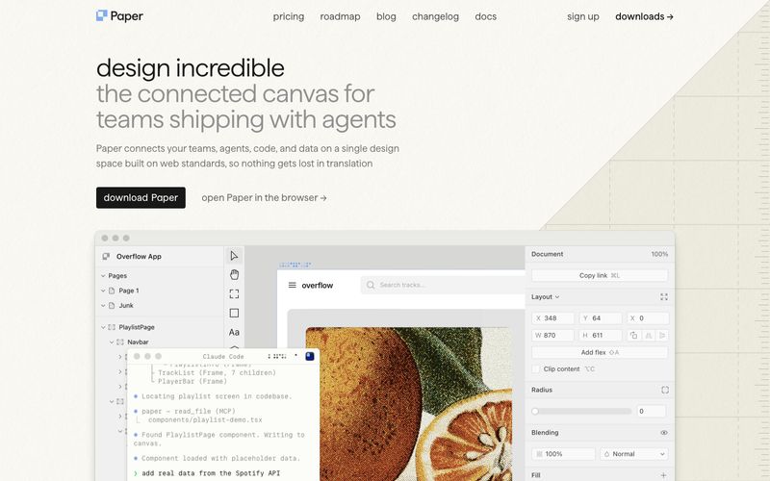Click the flip horizontal icon in Layout
The image size is (770, 481).
pos(648,335)
